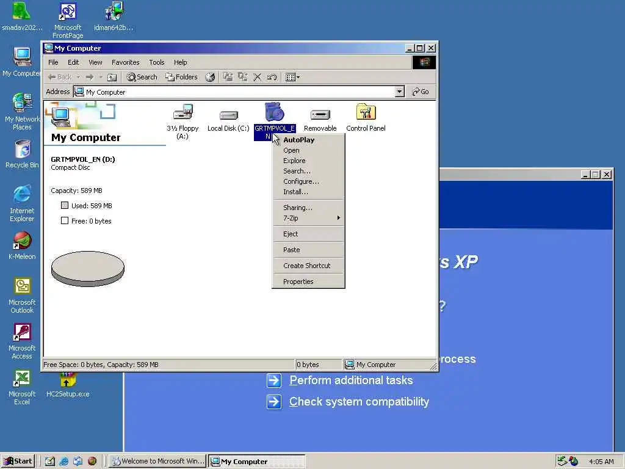Click the Internet Explorer quick launch icon
The image size is (625, 469).
coord(63,462)
